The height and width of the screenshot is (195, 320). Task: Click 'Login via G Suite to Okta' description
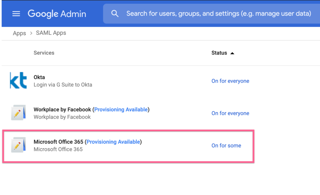point(63,85)
